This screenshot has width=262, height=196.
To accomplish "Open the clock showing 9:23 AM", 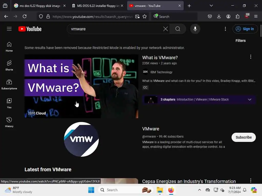I will pyautogui.click(x=234, y=190).
